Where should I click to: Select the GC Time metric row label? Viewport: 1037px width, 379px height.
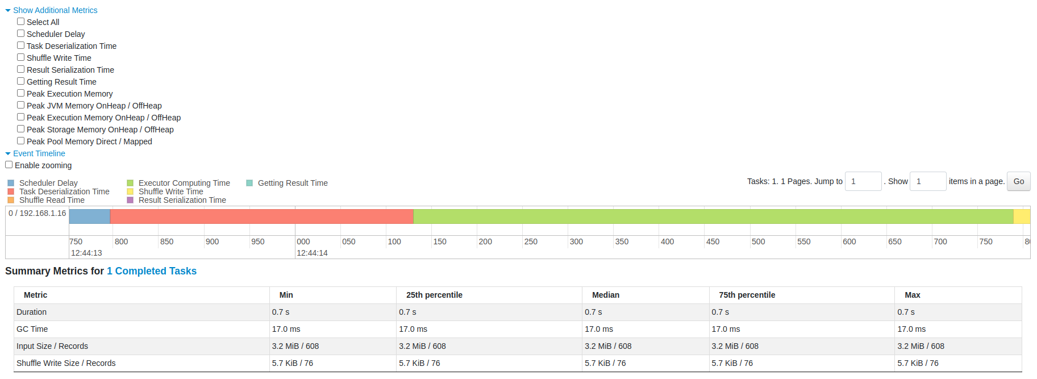coord(32,329)
